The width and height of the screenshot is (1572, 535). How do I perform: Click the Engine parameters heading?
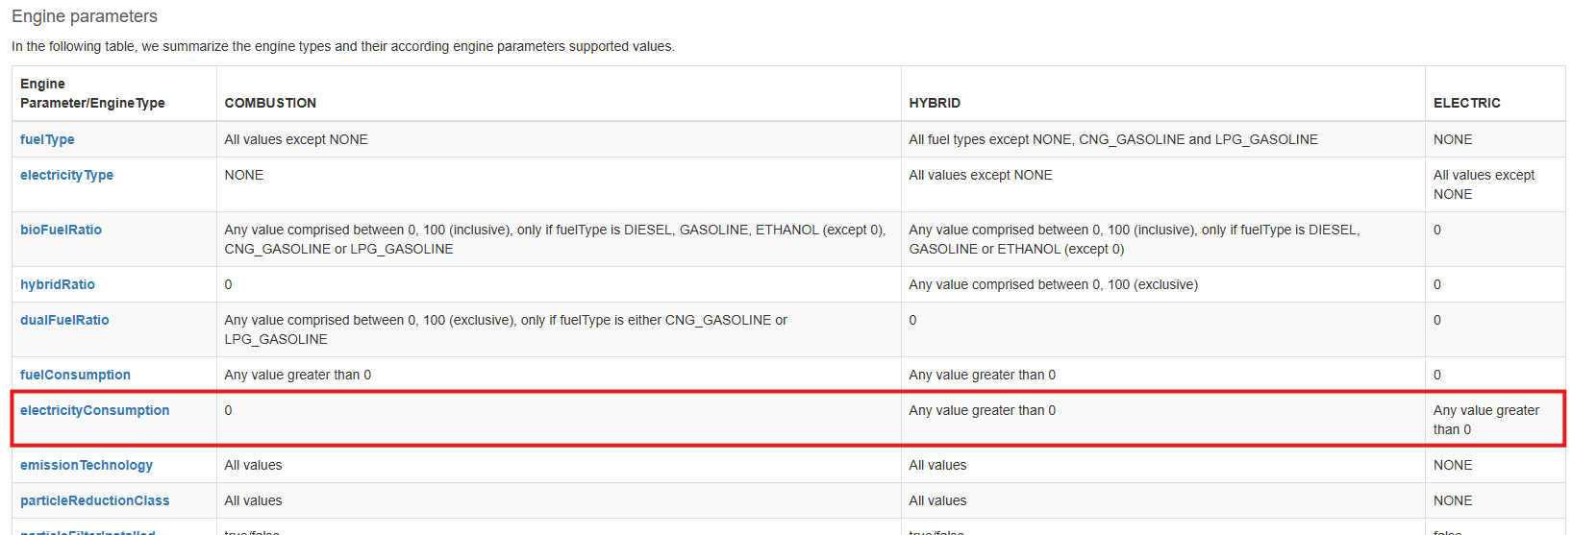tap(85, 16)
